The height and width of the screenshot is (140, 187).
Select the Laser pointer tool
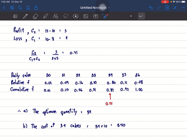click(x=106, y=16)
